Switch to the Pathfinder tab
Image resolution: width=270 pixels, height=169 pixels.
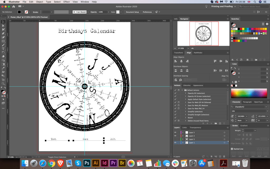click(x=198, y=53)
